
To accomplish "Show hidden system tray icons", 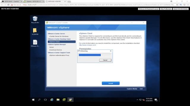I will [137, 100].
